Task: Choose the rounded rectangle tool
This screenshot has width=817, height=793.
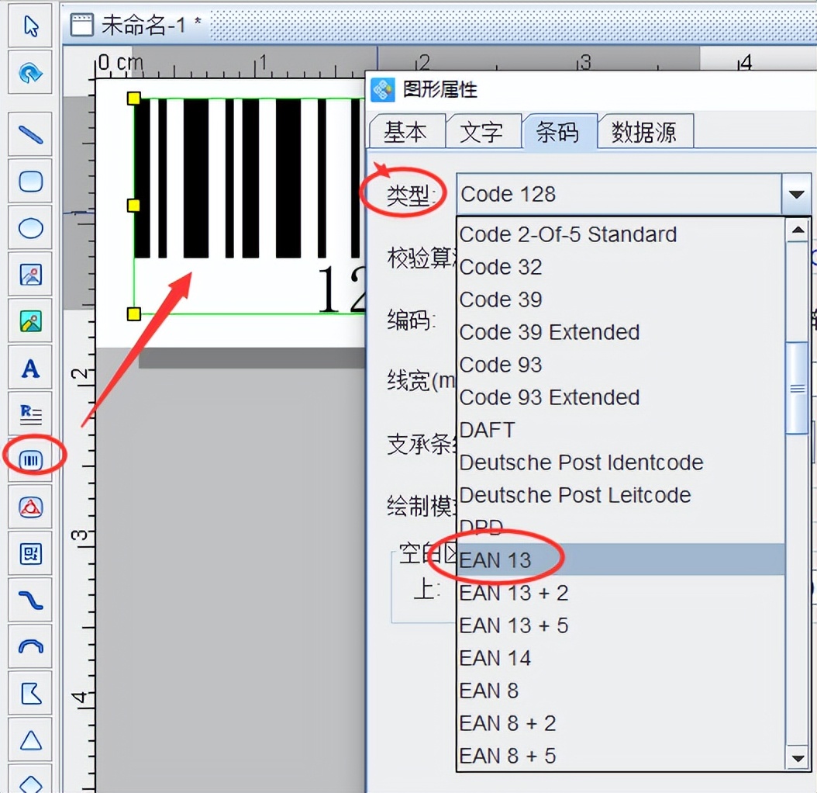Action: coord(29,181)
